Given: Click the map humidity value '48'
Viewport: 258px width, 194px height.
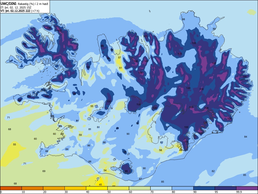Looking at the screenshot, I should (181, 150).
